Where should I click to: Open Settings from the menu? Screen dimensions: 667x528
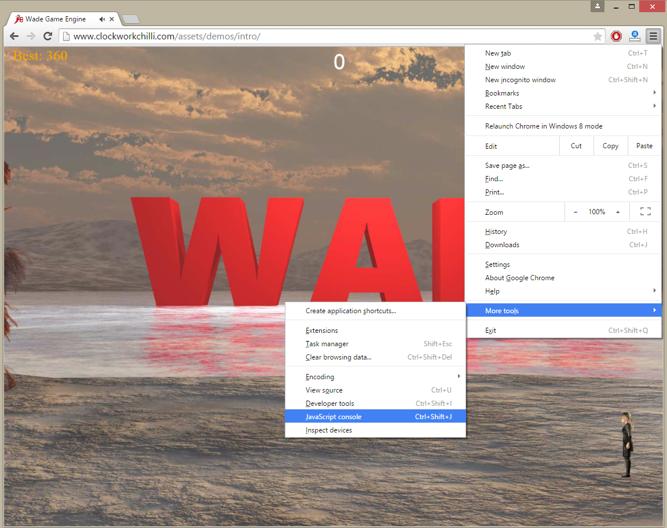[x=563, y=264]
